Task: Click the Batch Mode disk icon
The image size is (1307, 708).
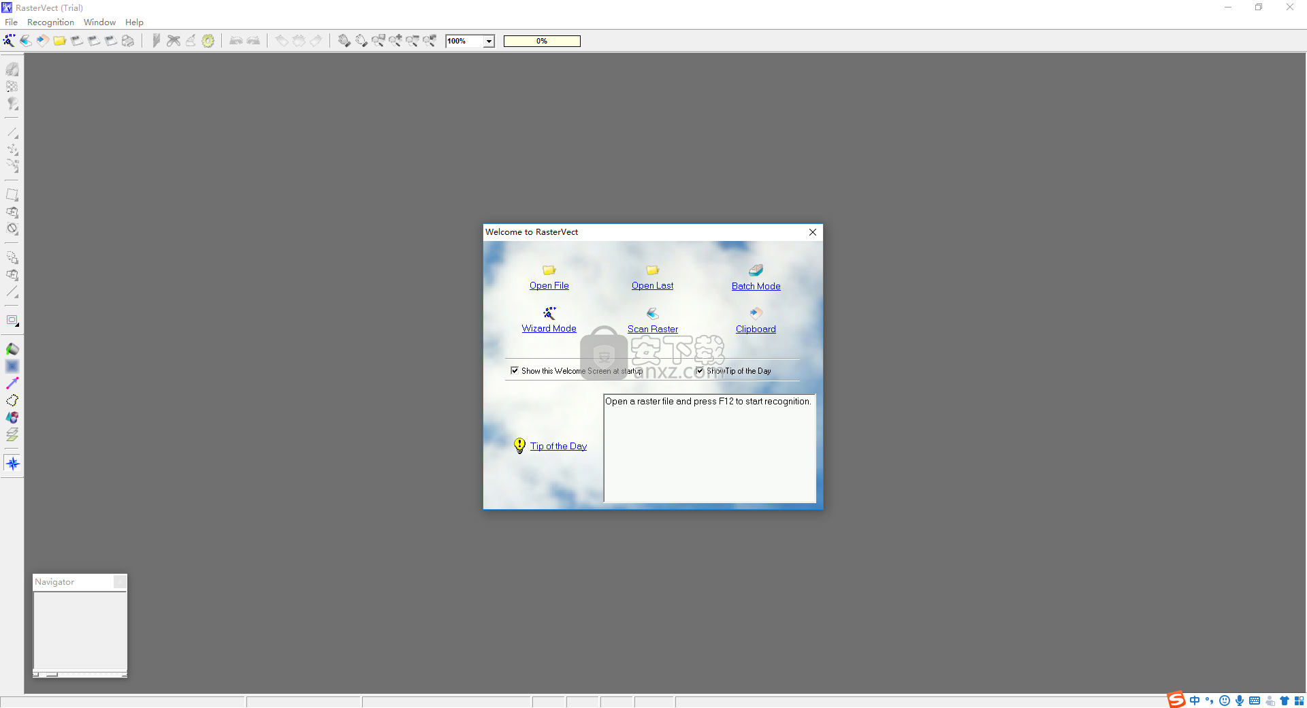Action: pyautogui.click(x=756, y=270)
